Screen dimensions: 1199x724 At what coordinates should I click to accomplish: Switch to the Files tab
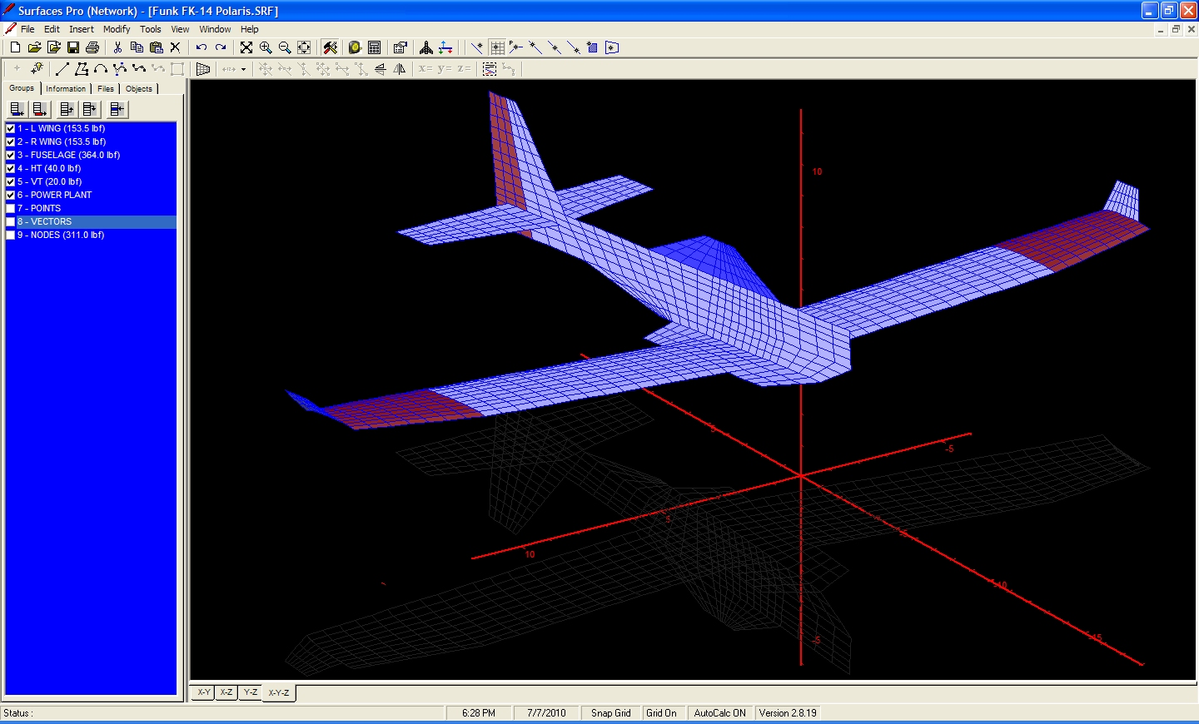coord(106,88)
